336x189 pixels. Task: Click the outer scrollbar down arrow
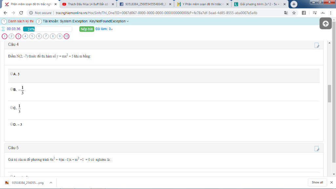tap(334, 174)
